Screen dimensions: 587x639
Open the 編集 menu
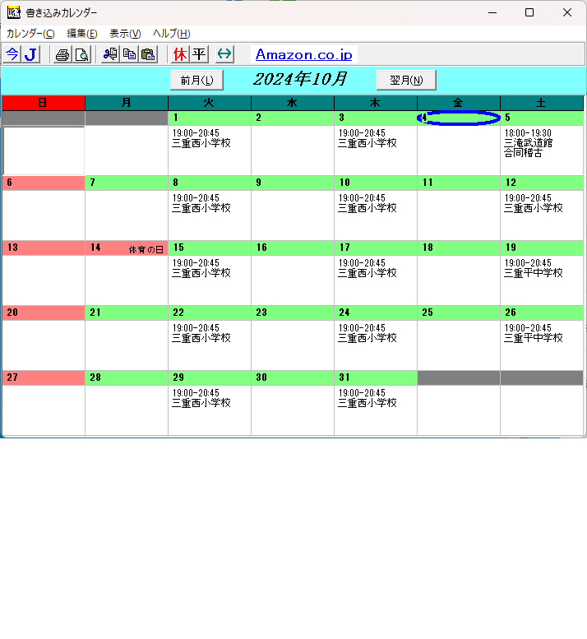coord(81,34)
